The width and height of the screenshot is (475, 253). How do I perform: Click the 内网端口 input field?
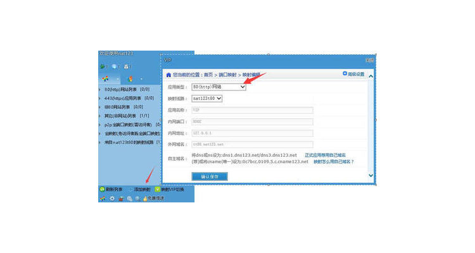click(252, 121)
